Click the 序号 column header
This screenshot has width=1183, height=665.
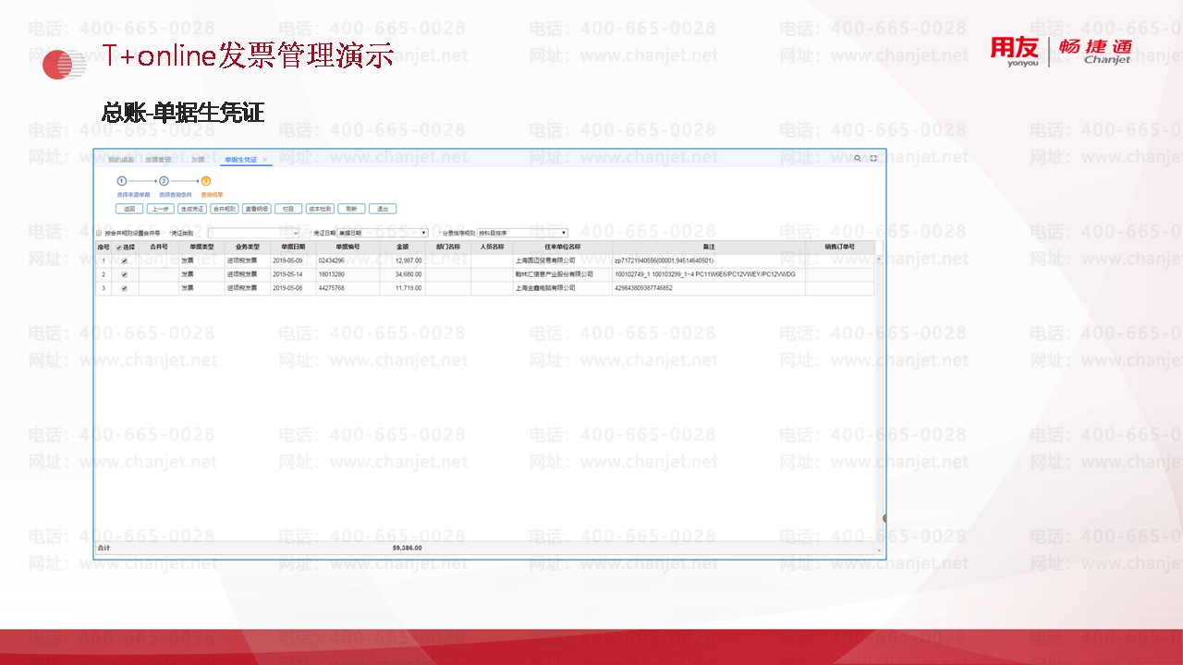tap(104, 248)
